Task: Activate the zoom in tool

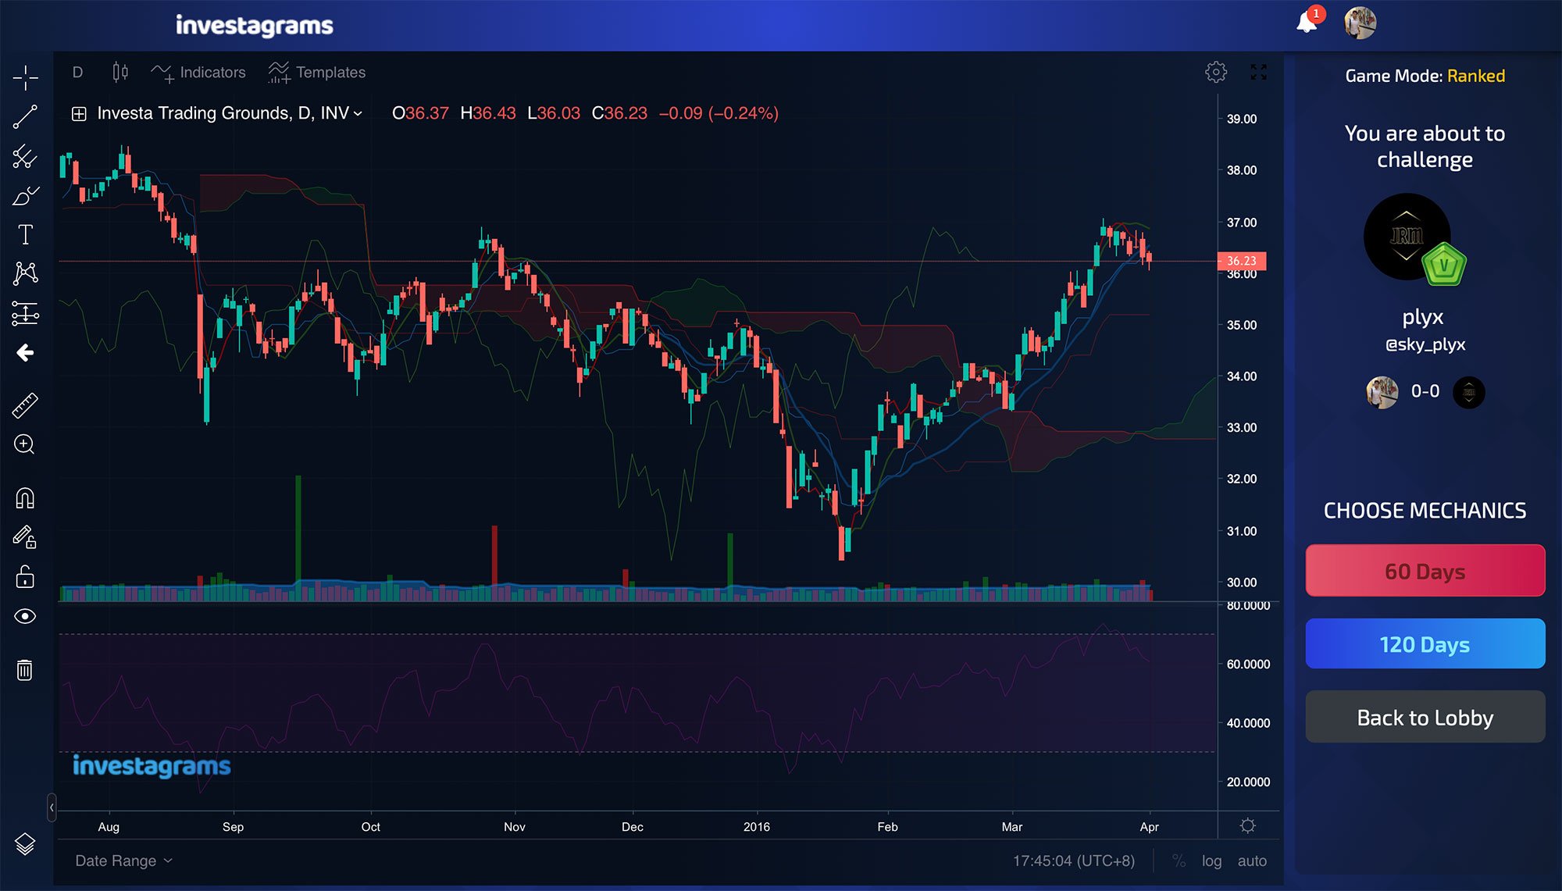Action: [x=25, y=444]
